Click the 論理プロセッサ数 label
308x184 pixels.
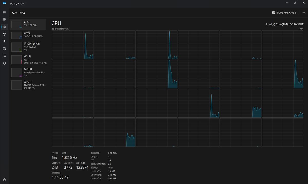coord(98,164)
